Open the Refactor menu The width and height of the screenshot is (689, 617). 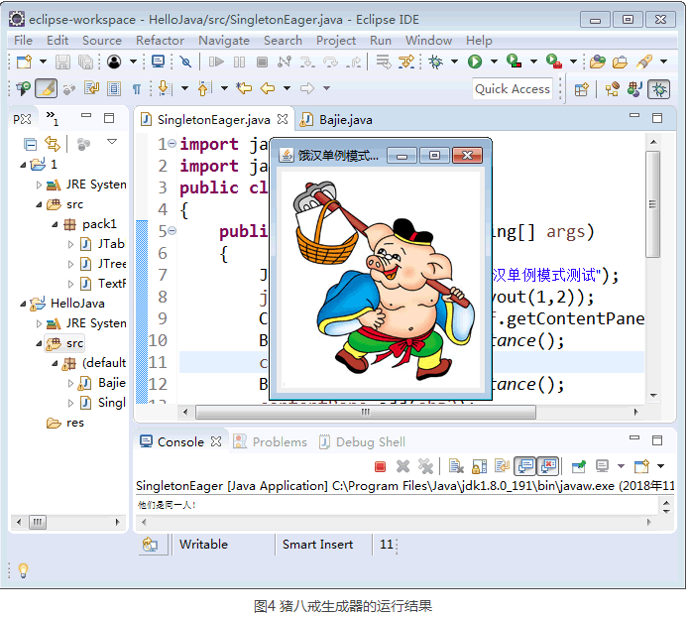[160, 41]
